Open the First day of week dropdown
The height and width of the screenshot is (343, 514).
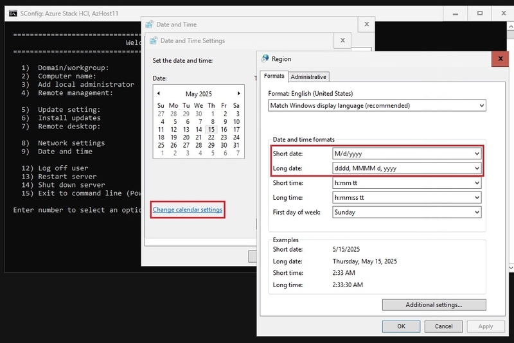pyautogui.click(x=407, y=212)
